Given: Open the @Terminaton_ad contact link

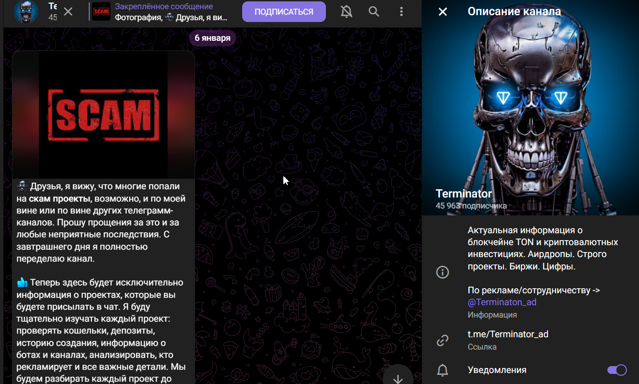Looking at the screenshot, I should (502, 302).
